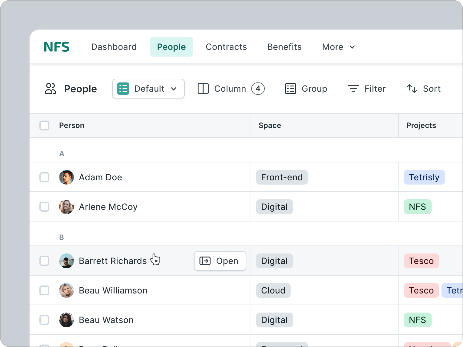The height and width of the screenshot is (347, 463).
Task: Open the Column count selector showing 4
Action: click(x=258, y=89)
